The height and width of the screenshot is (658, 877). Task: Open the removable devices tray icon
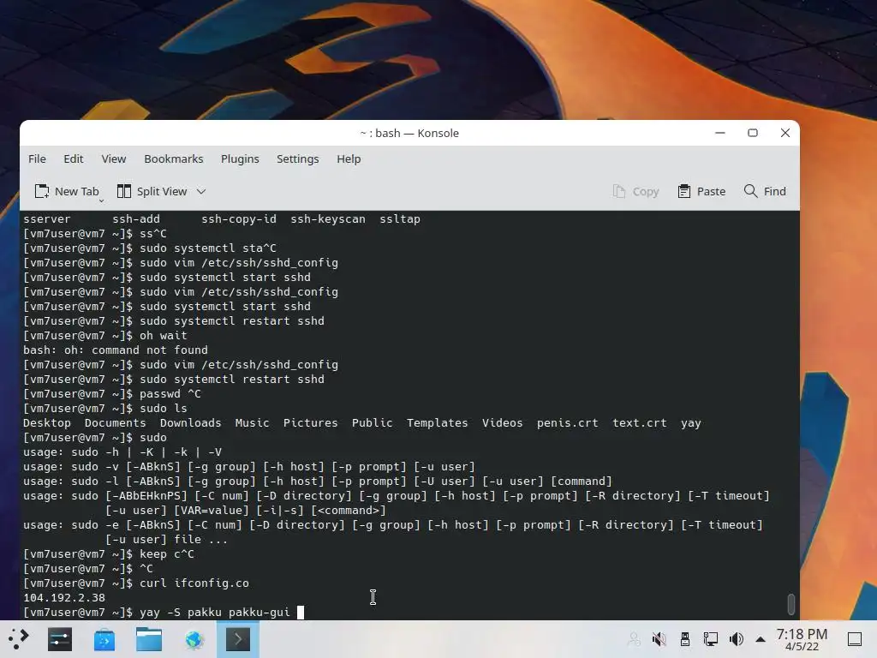[685, 639]
